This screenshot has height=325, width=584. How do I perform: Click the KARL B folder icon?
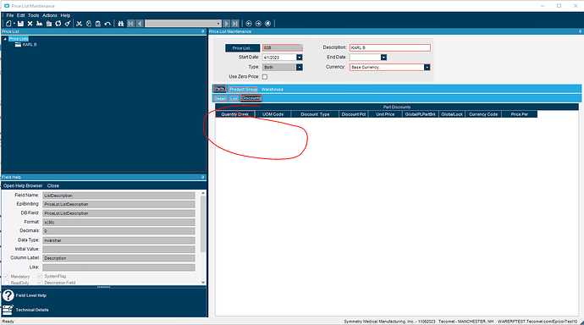click(x=18, y=45)
